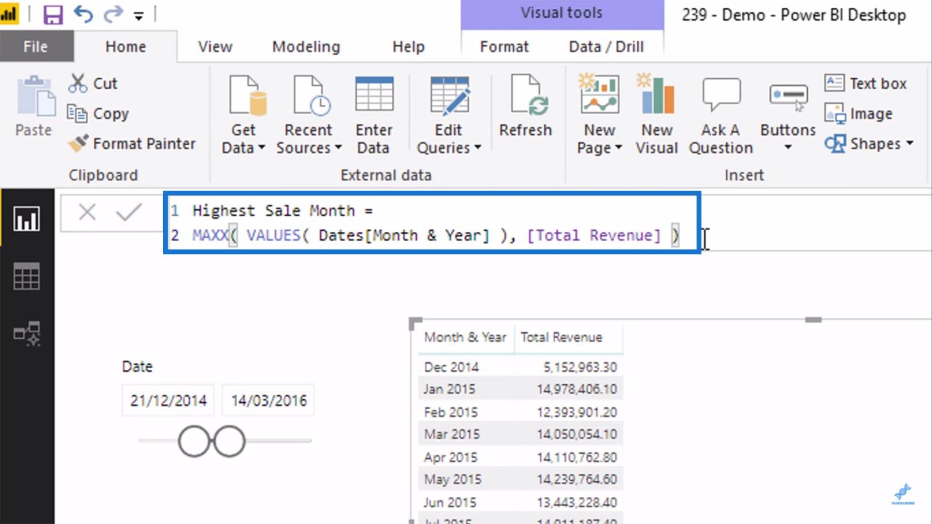The image size is (932, 524).
Task: Click the Edit Queries icon
Action: tap(450, 96)
